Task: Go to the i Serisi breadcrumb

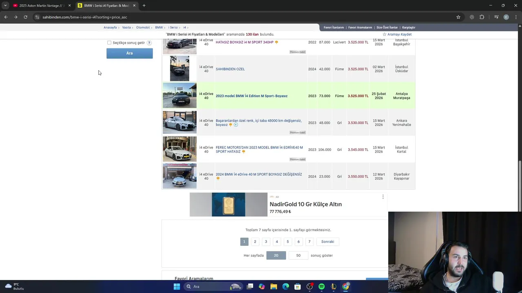Action: click(x=173, y=28)
